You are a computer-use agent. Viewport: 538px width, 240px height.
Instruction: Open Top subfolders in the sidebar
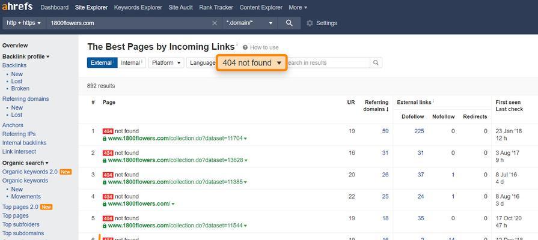pyautogui.click(x=21, y=224)
